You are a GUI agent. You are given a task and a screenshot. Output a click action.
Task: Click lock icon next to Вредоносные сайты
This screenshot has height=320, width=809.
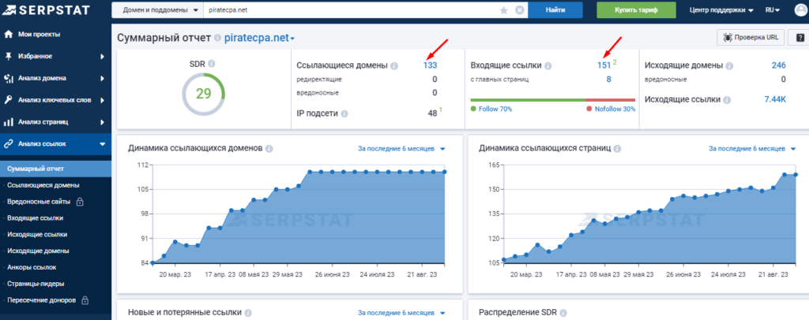[80, 202]
